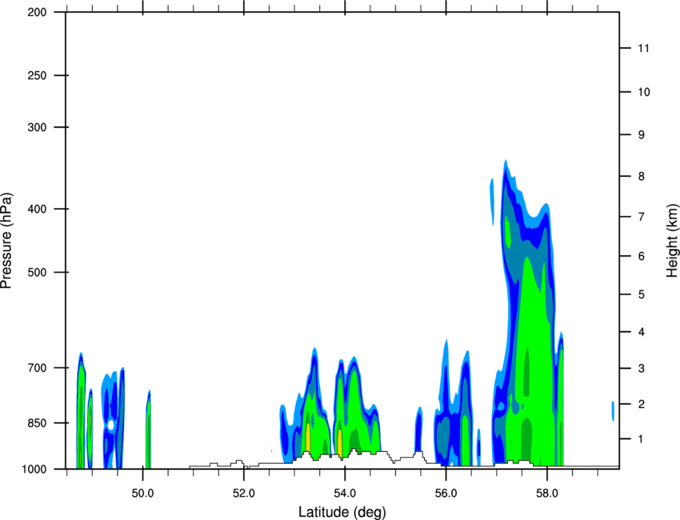Click the 54.0 latitude tick label
The height and width of the screenshot is (520, 680).
pos(345,494)
